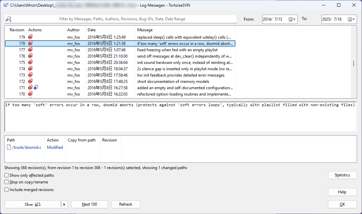Click the revision list vertical scrollbar thumb
The width and height of the screenshot is (362, 214).
353,64
